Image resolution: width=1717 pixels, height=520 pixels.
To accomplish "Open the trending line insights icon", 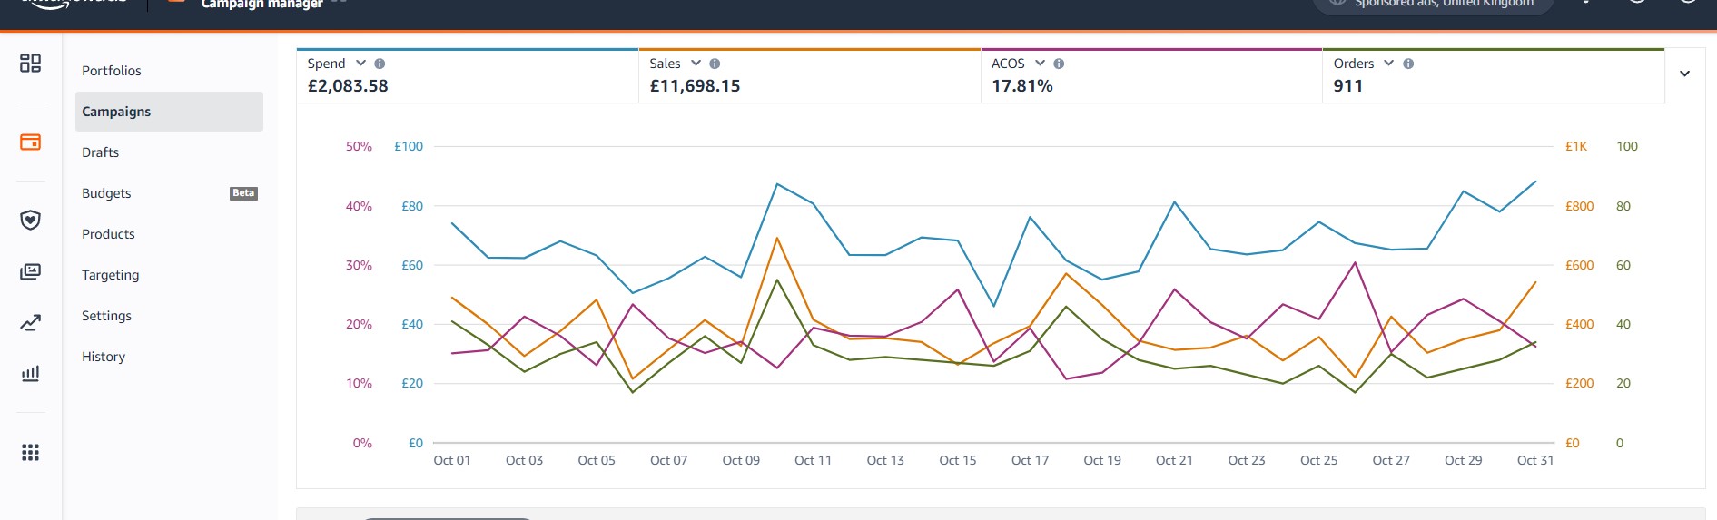I will click(x=30, y=322).
